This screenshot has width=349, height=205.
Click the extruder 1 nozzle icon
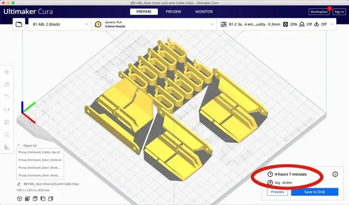(x=98, y=24)
